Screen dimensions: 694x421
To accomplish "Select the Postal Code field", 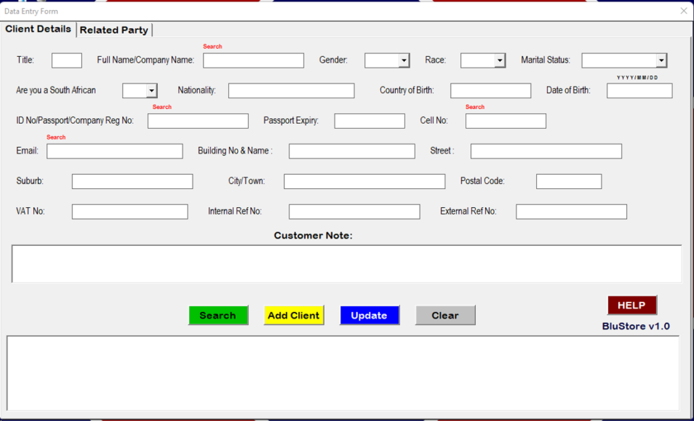I will (569, 181).
